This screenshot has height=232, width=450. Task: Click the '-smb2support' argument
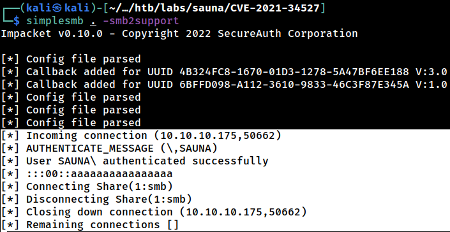point(141,20)
